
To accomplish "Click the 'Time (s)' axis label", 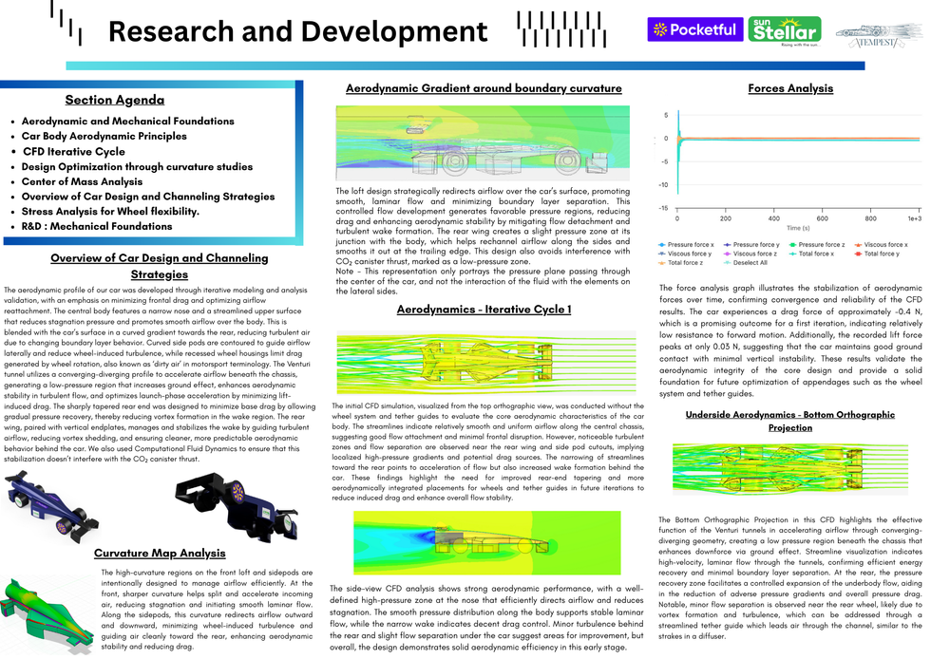I will pyautogui.click(x=798, y=228).
